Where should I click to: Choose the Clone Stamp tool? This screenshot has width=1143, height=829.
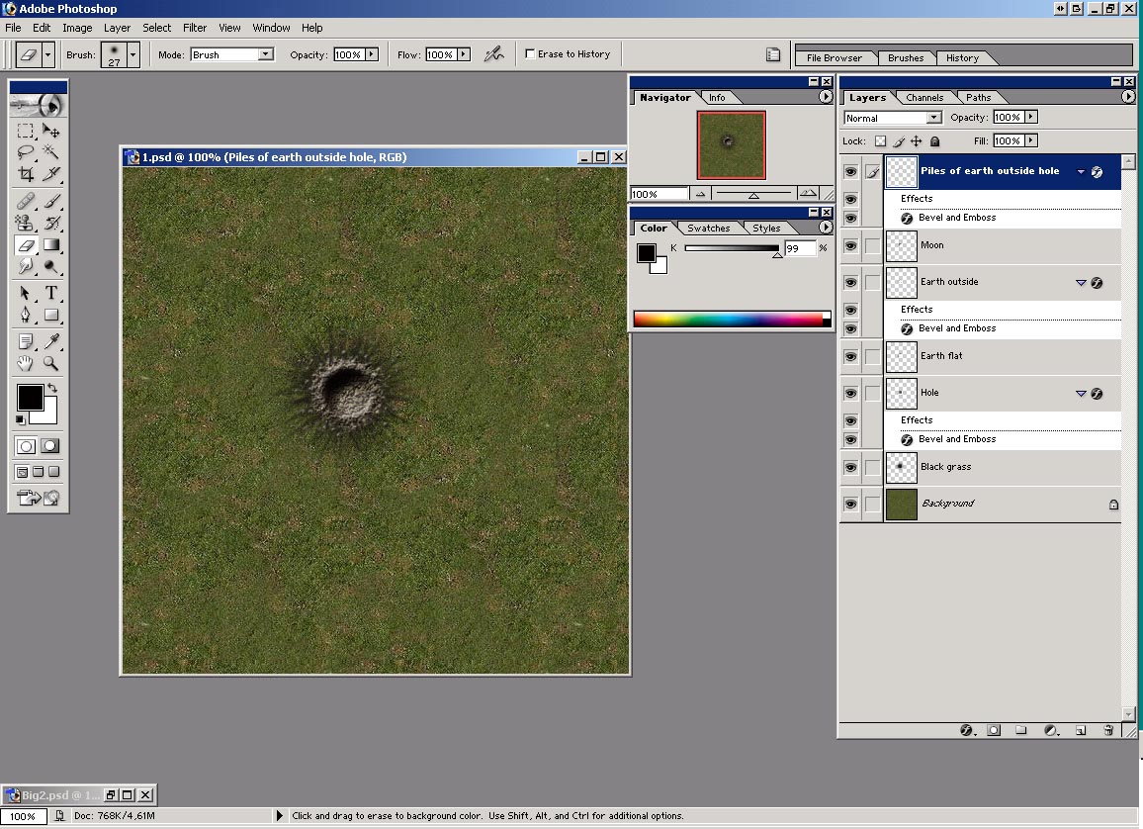point(26,224)
